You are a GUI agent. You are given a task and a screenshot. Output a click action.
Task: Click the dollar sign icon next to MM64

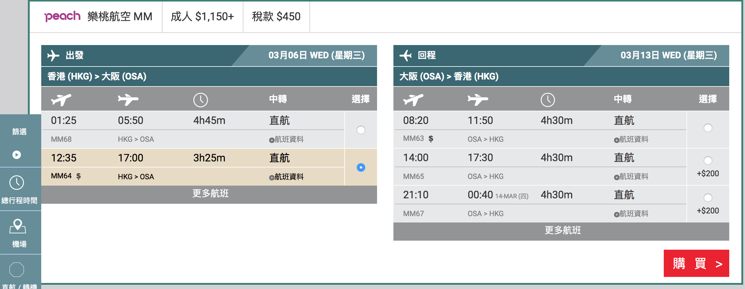[x=79, y=176]
